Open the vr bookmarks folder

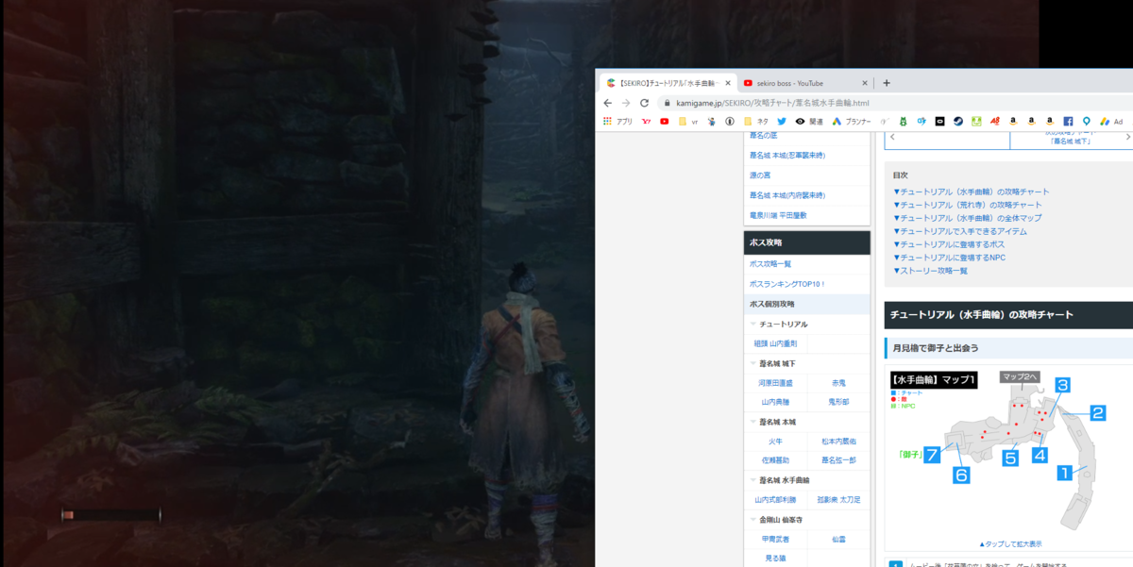coord(688,122)
